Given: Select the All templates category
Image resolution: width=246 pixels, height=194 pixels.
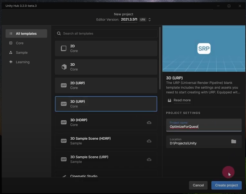Looking at the screenshot, I should click(x=26, y=33).
